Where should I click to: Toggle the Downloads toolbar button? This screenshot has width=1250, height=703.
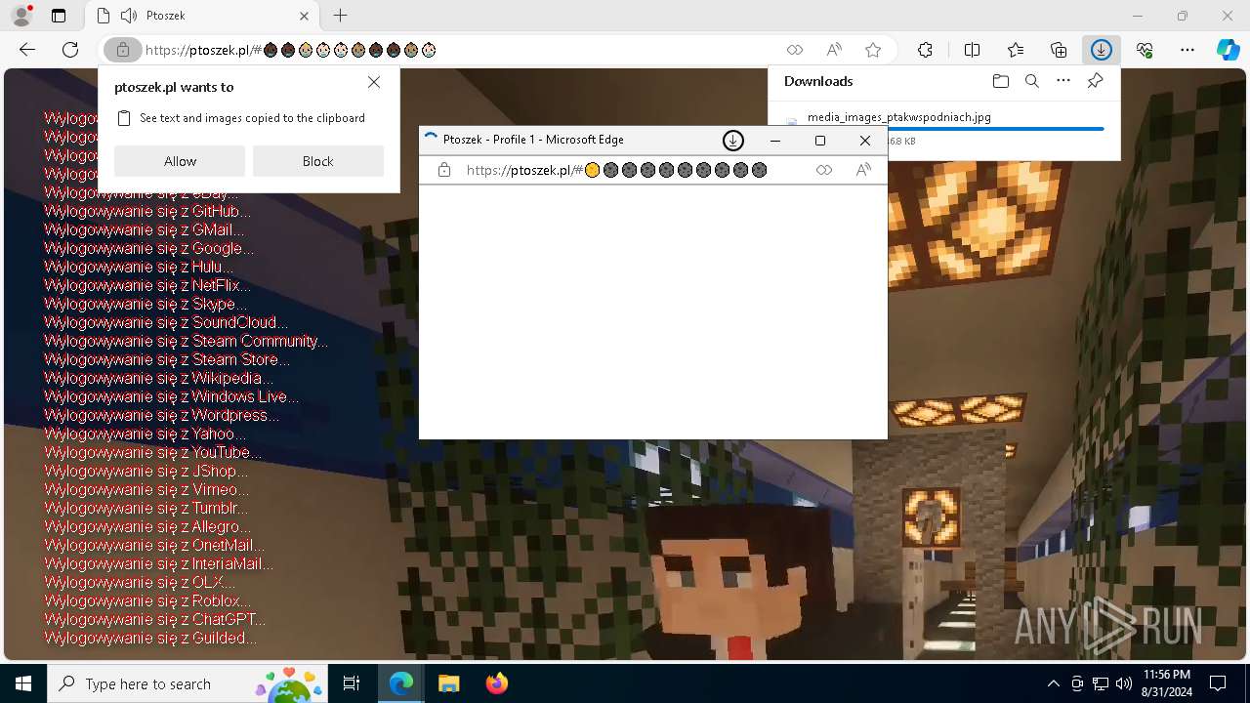point(1102,50)
